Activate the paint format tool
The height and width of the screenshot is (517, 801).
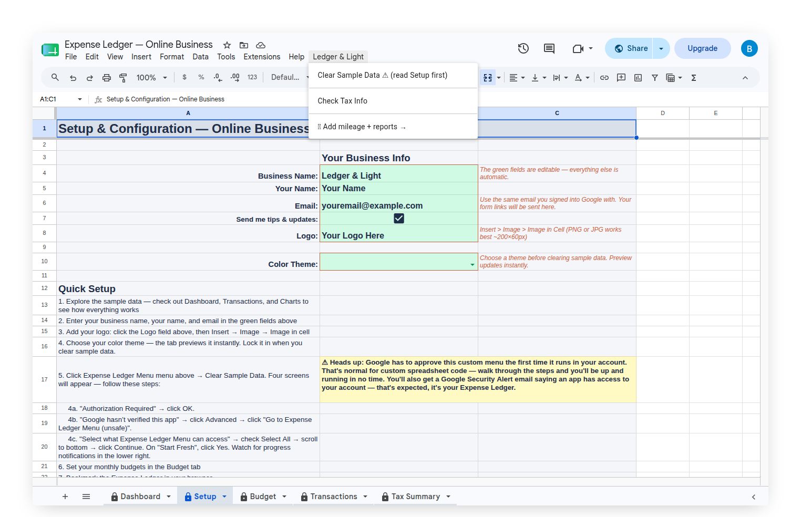click(x=124, y=78)
